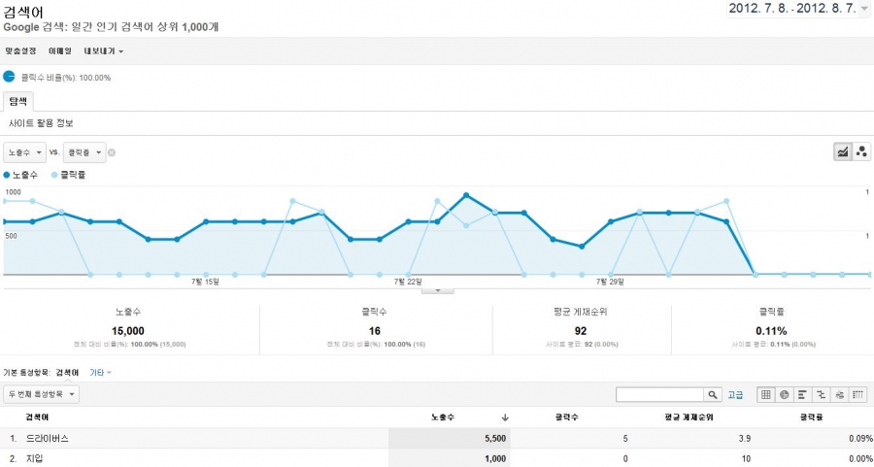This screenshot has width=874, height=467.
Task: Open the 내보내기 export menu
Action: (x=104, y=50)
